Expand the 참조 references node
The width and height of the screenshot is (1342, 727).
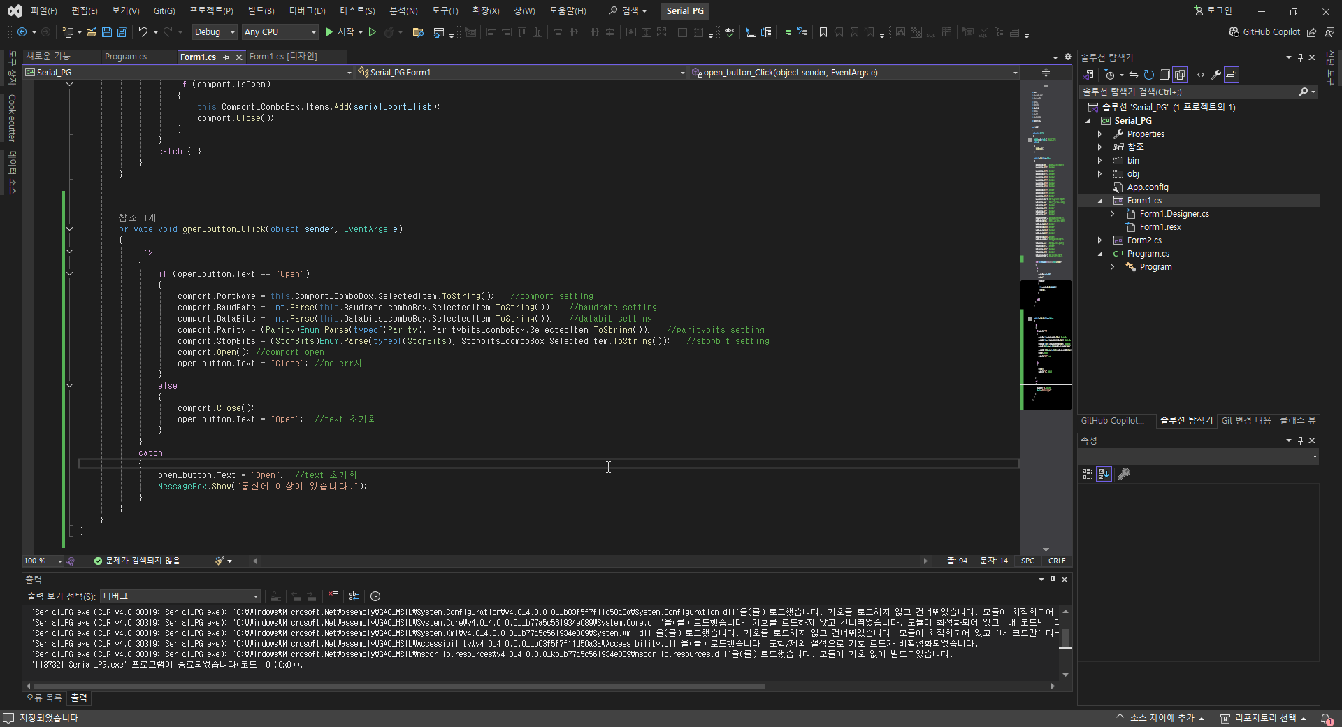[x=1099, y=147]
